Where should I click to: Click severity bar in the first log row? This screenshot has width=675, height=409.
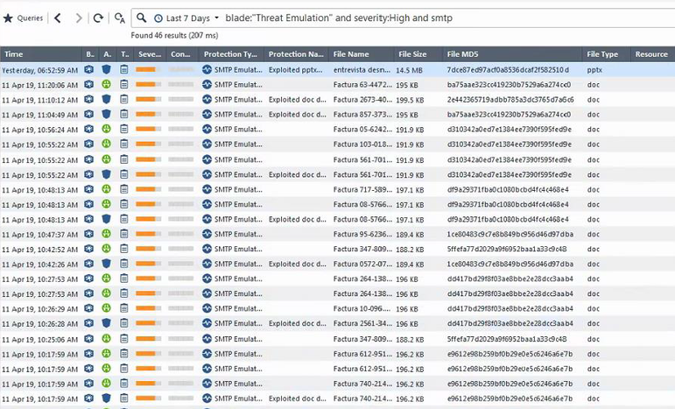150,69
